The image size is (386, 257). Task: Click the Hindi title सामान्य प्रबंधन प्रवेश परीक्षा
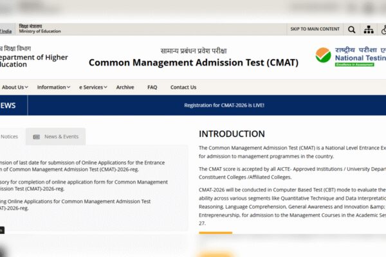pos(194,51)
